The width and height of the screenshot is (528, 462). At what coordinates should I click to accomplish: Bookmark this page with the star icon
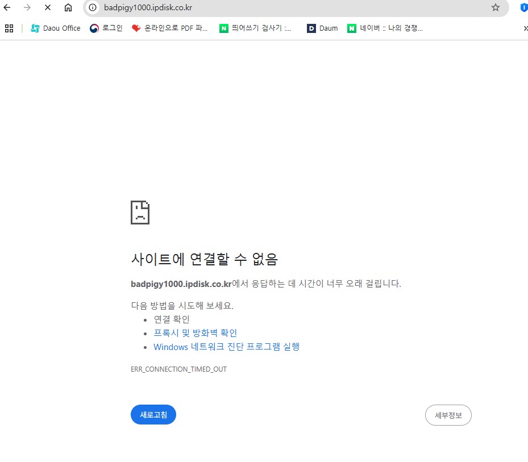[496, 7]
